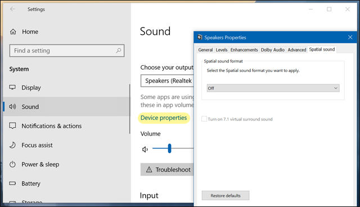The width and height of the screenshot is (360, 207).
Task: Open Focus assist settings
Action: [x=66, y=145]
